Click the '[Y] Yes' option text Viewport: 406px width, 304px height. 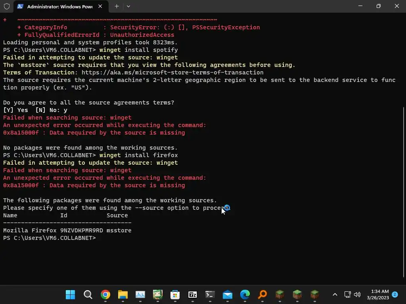[x=15, y=110]
